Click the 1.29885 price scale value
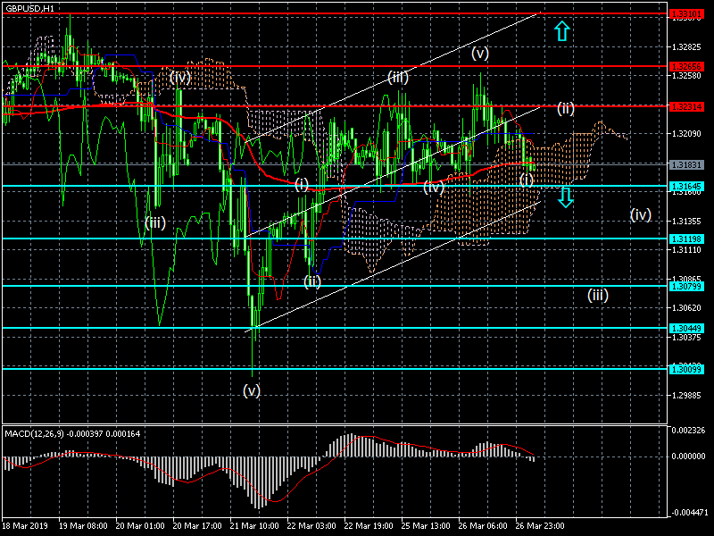This screenshot has height=536, width=714. pos(686,396)
